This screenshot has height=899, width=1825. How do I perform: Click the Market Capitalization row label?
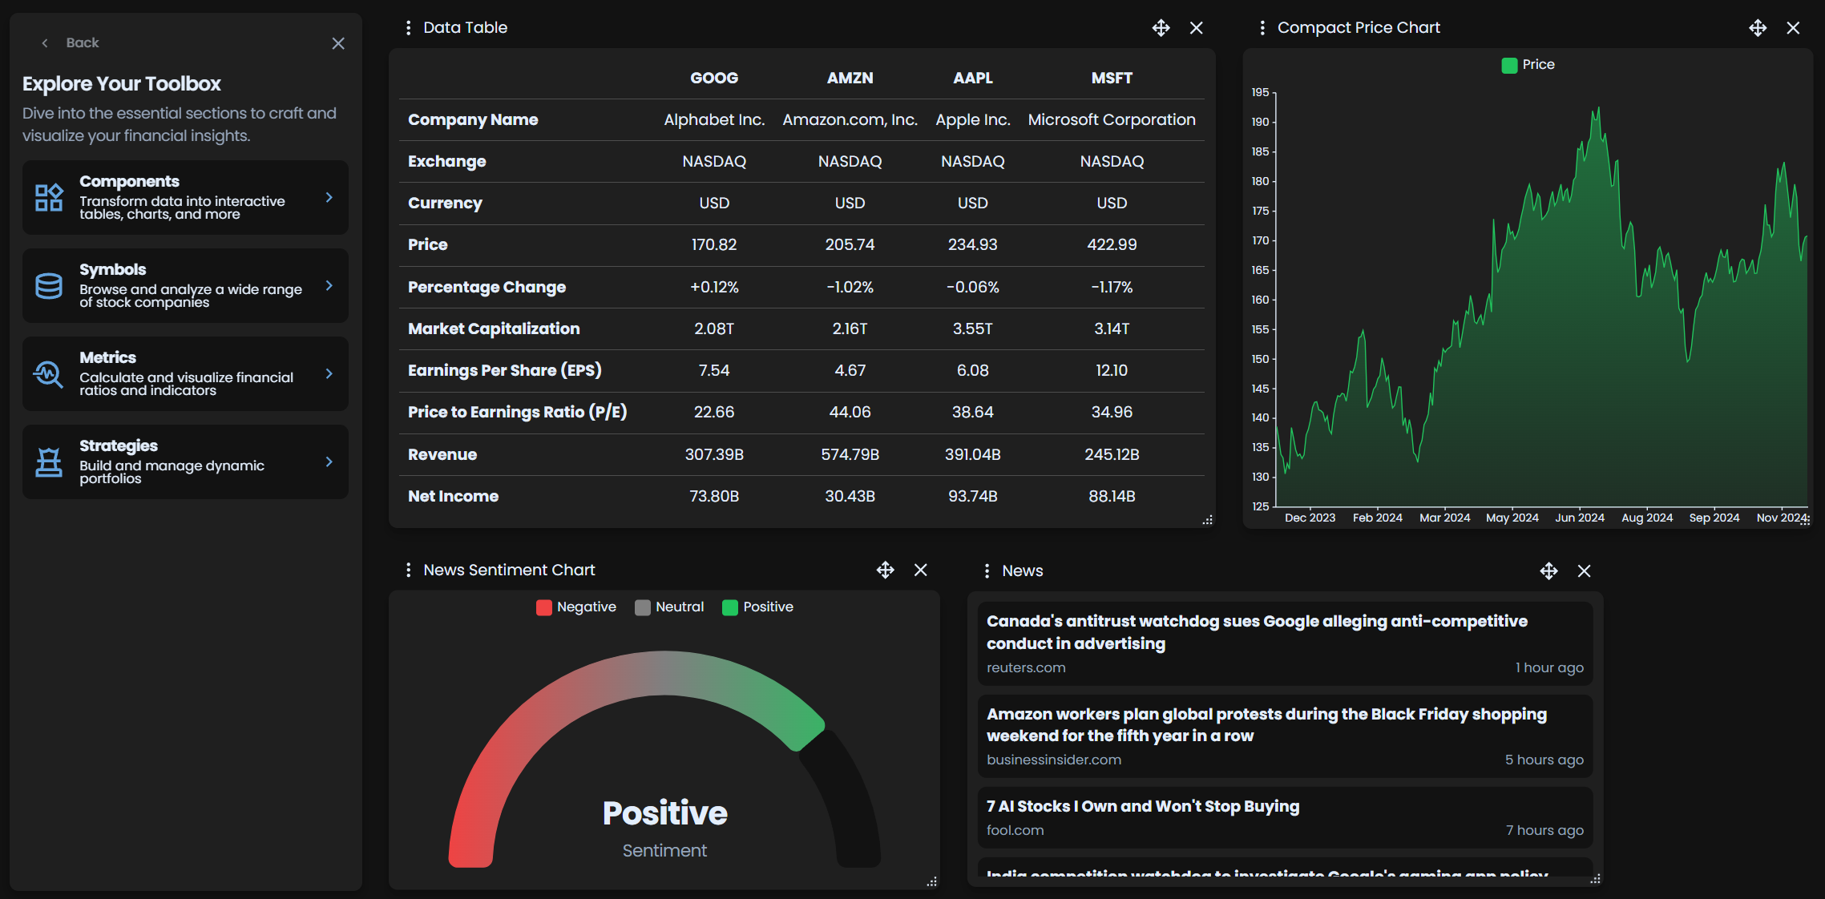click(x=494, y=329)
